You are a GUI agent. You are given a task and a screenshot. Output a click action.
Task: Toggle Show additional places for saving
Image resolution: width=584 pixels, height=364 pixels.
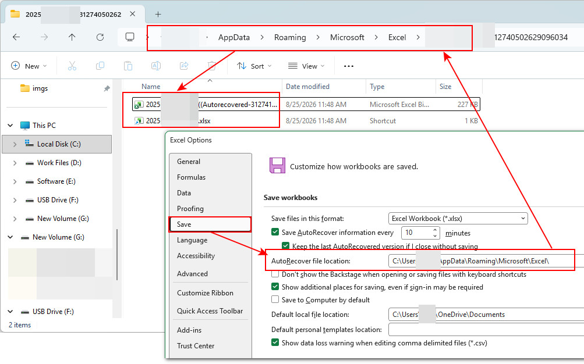[275, 287]
